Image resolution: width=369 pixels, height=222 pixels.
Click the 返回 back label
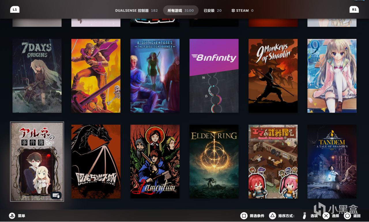pos(357,216)
